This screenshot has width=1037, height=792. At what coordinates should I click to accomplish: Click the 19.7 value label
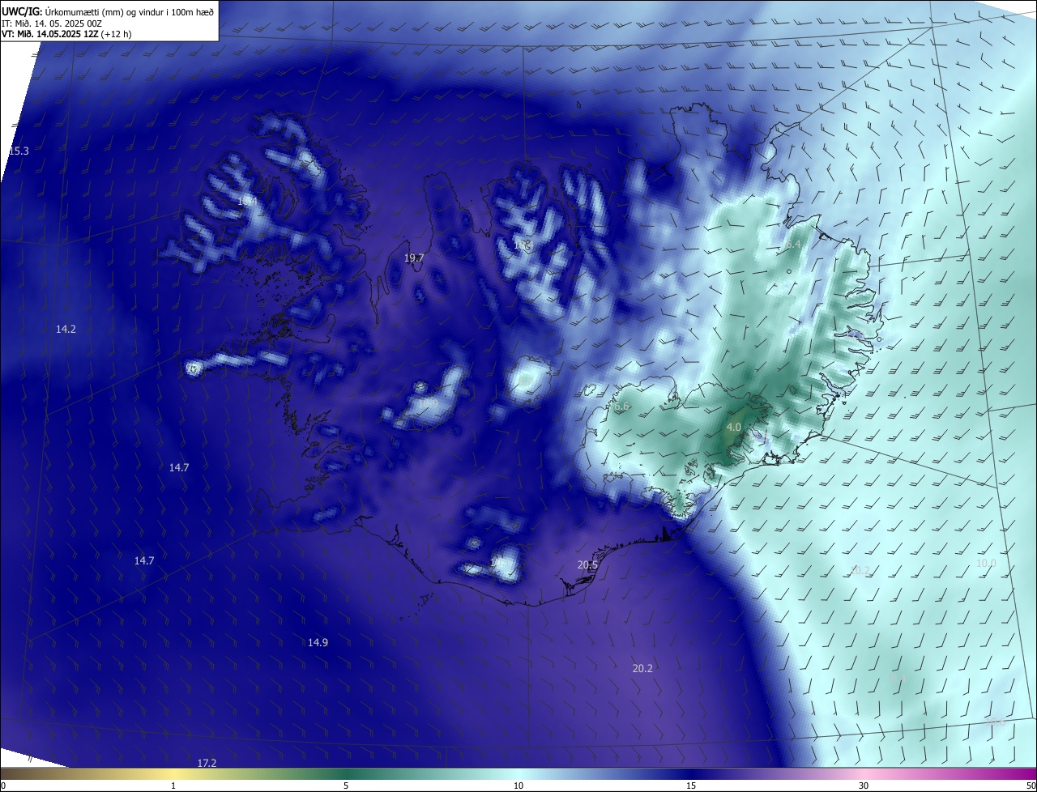point(413,258)
